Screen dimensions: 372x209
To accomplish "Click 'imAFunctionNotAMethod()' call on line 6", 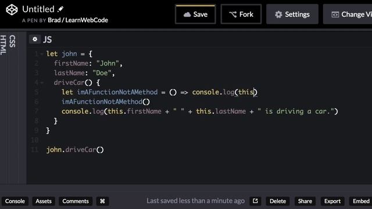I will pyautogui.click(x=106, y=102).
